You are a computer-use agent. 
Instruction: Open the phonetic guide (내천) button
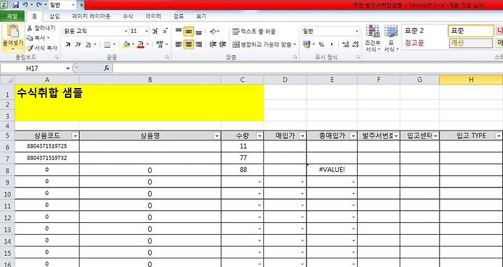160,44
